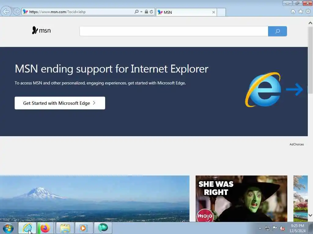This screenshot has height=234, width=313.
Task: View the security lock report icon
Action: 146,12
